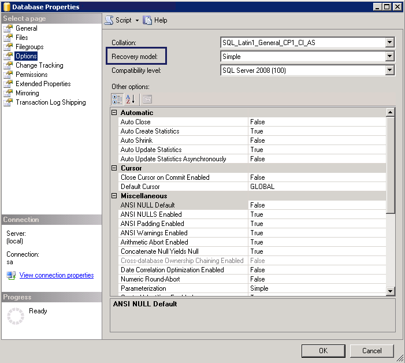Select the Auto Shrink row
This screenshot has height=363, width=405.
[252, 140]
